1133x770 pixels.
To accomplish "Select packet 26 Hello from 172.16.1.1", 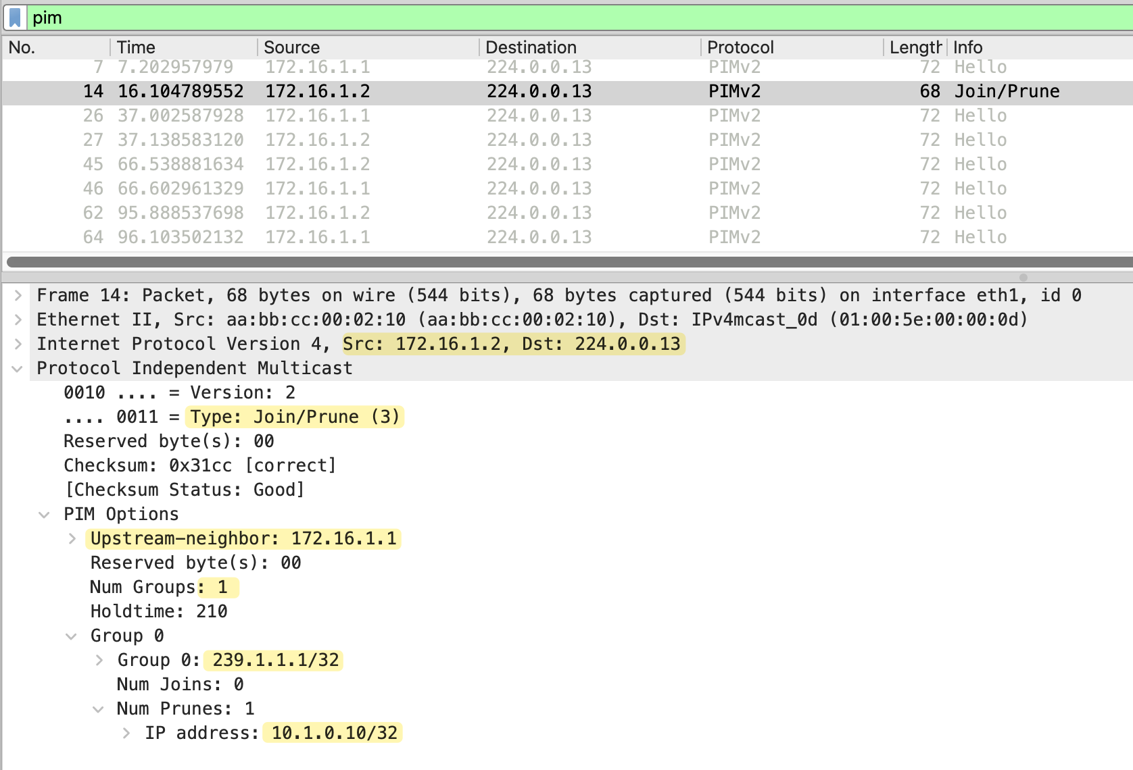I will coord(541,115).
